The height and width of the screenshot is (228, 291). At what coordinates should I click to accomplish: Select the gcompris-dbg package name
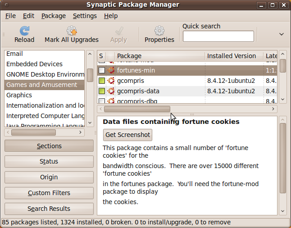tap(137, 101)
